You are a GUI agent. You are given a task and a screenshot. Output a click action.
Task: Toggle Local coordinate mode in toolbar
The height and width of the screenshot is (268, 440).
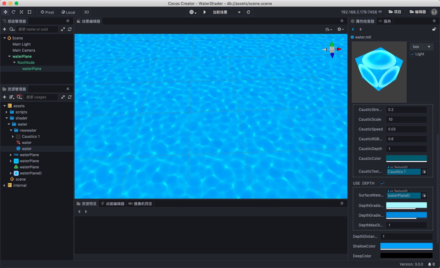68,12
